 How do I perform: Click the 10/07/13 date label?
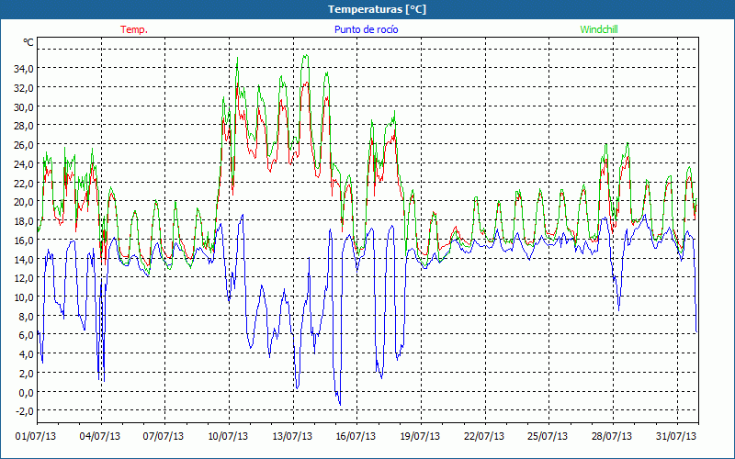point(228,437)
